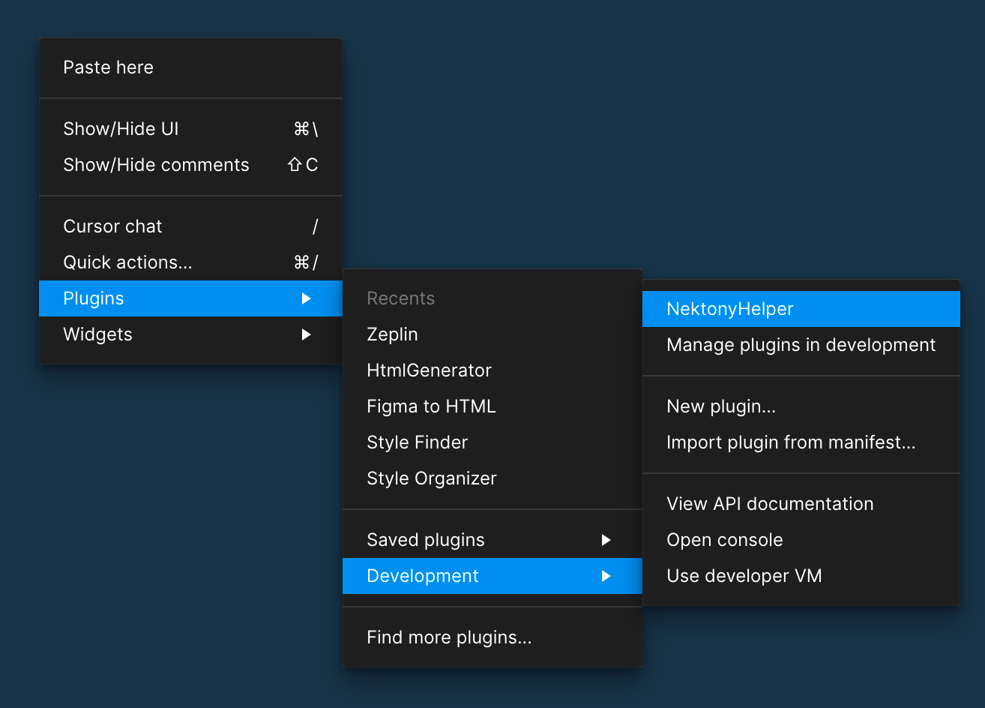
Task: Toggle Show/Hide comments option
Action: tap(156, 165)
